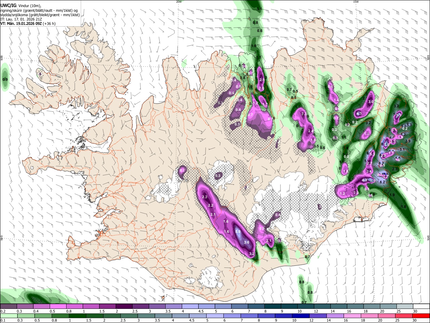Image resolution: width=430 pixels, height=323 pixels.
Task: Click the 'slydda/snjókoma' legend description line
Action: point(40,15)
